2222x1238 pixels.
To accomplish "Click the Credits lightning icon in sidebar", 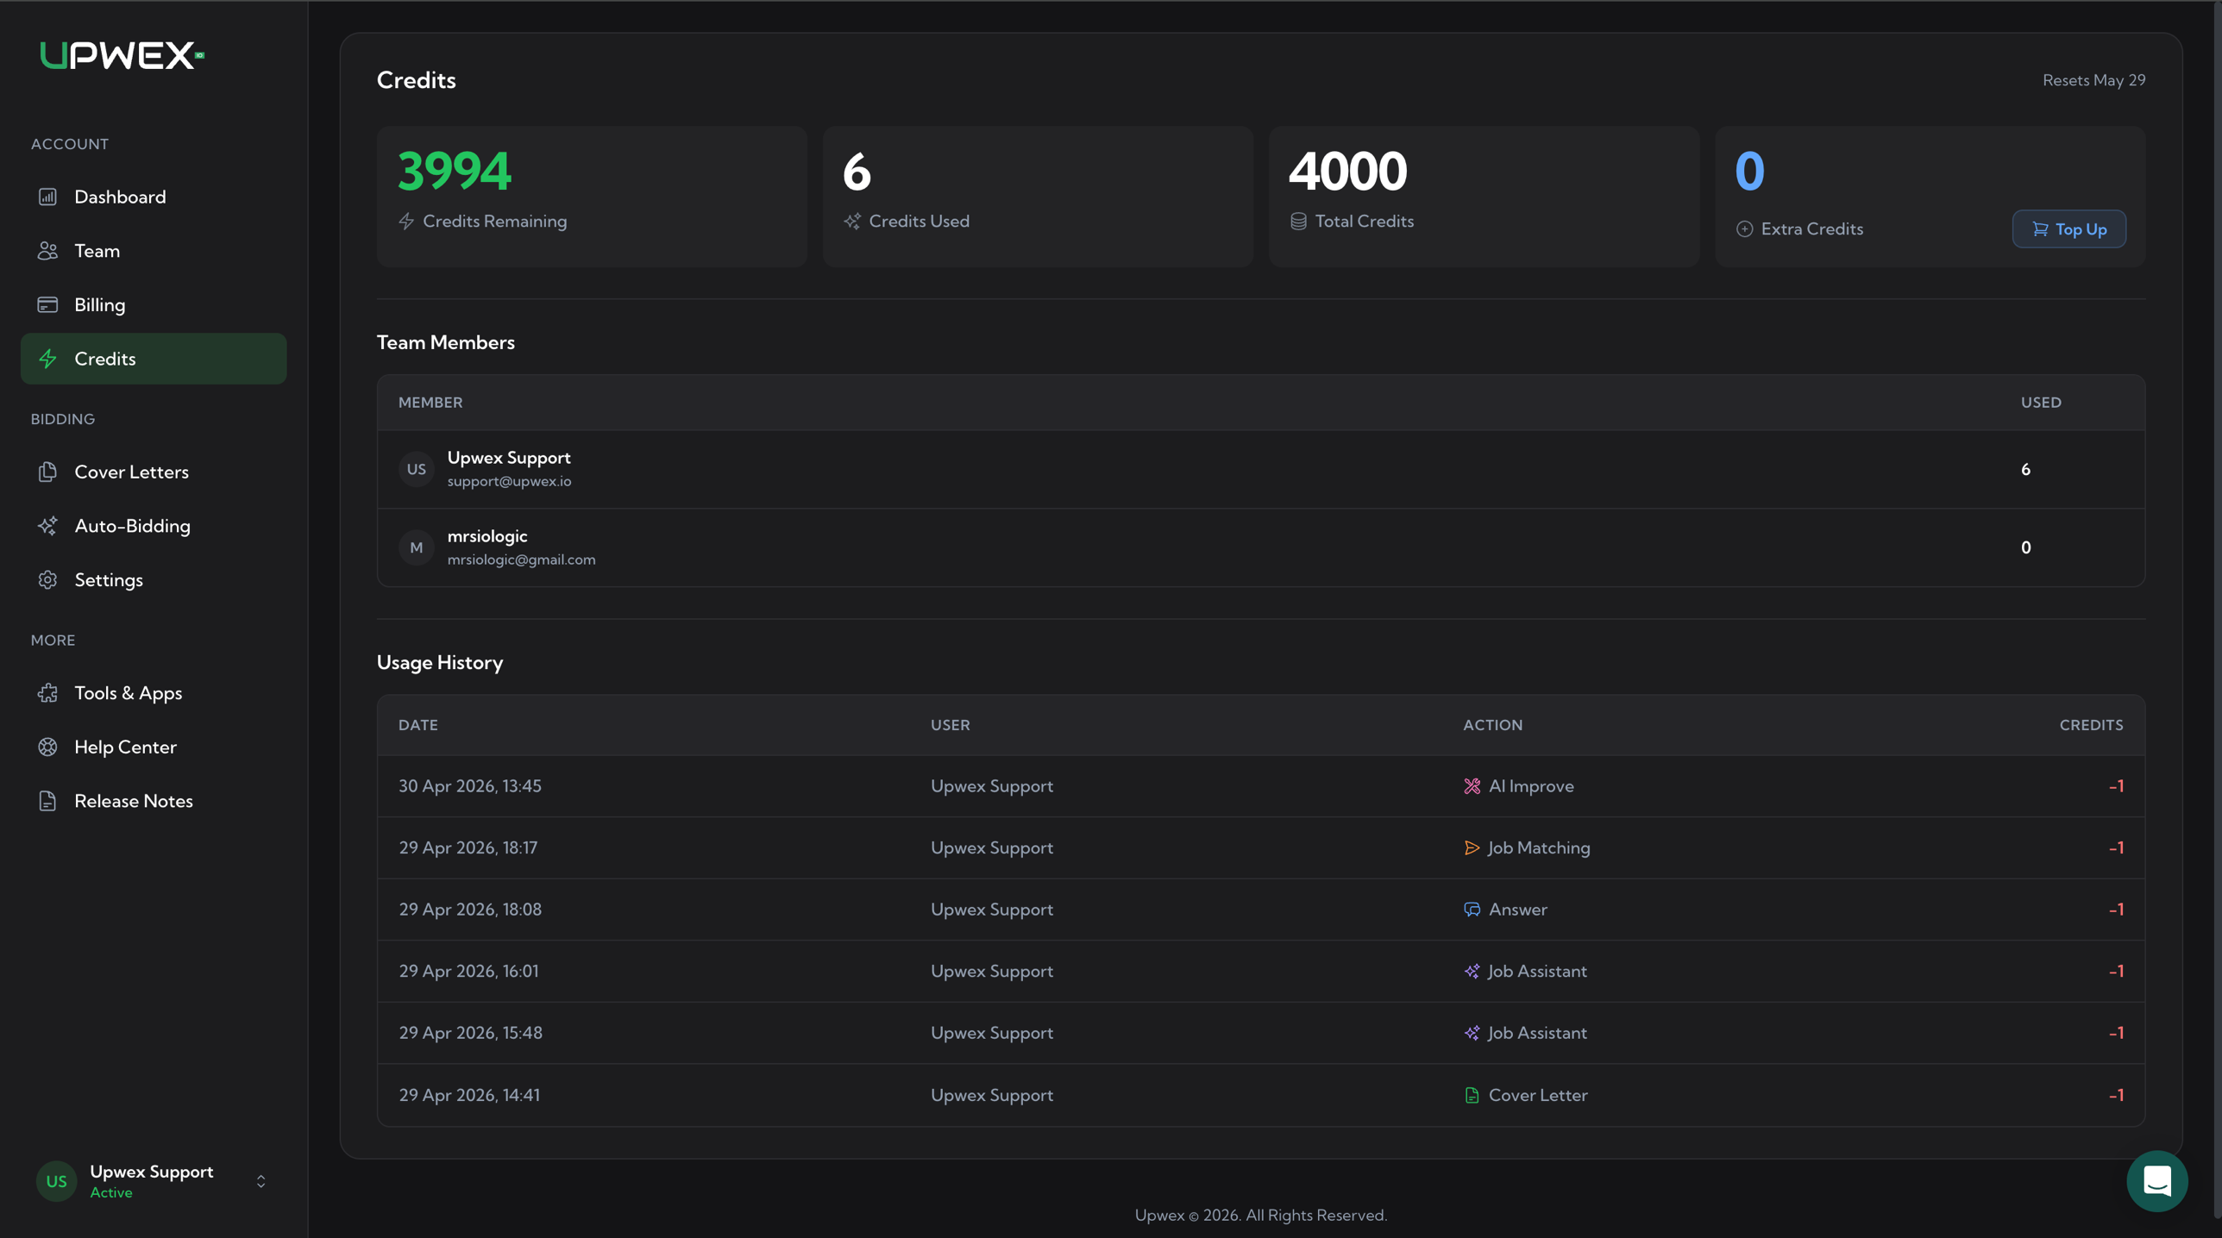I will (47, 359).
